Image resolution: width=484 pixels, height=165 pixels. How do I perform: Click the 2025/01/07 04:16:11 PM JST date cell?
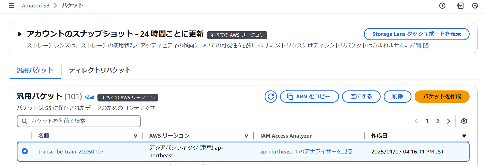(407, 152)
